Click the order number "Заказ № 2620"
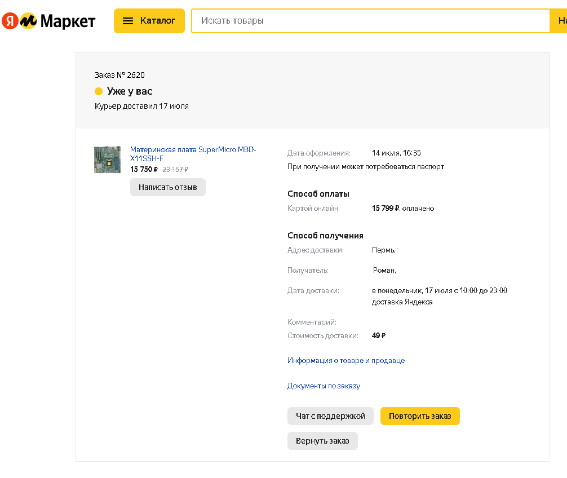This screenshot has height=478, width=567. click(x=119, y=75)
